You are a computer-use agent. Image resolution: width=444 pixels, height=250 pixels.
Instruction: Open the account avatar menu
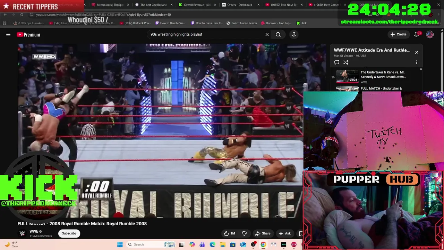[430, 34]
